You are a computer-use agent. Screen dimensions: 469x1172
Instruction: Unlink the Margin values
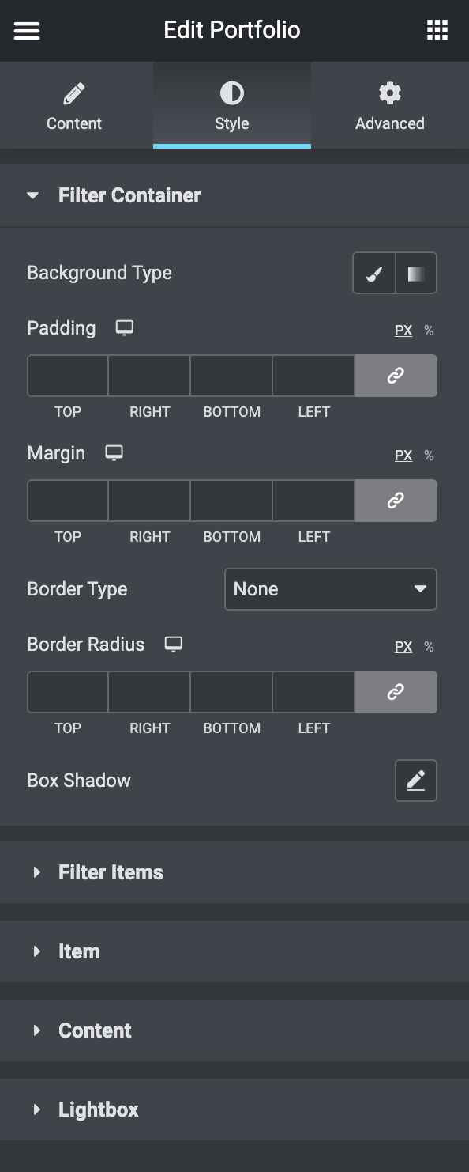tap(396, 500)
